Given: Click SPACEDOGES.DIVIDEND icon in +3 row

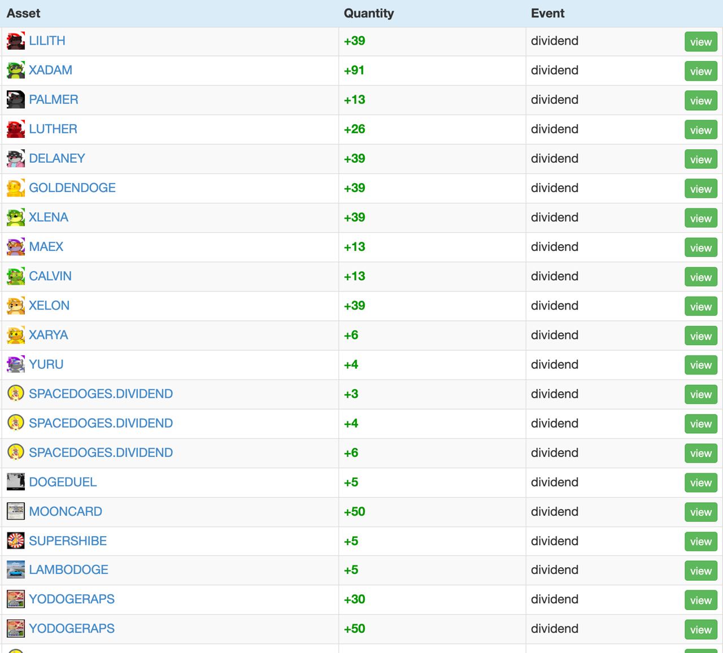Looking at the screenshot, I should pos(16,393).
